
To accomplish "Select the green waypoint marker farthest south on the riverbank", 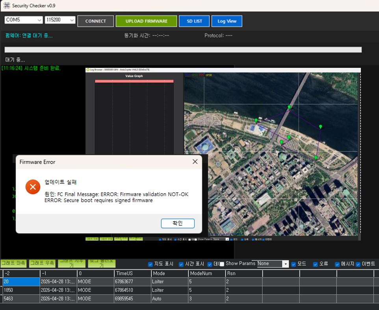I will click(316, 158).
